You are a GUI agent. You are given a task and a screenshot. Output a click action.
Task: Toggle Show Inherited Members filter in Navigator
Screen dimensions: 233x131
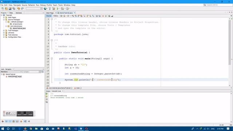(x=3, y=121)
